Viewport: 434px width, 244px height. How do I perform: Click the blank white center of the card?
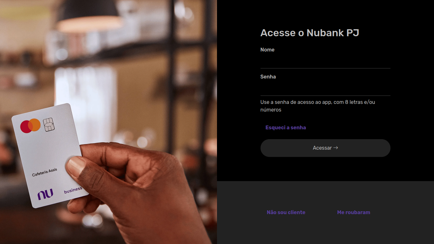tap(48, 149)
